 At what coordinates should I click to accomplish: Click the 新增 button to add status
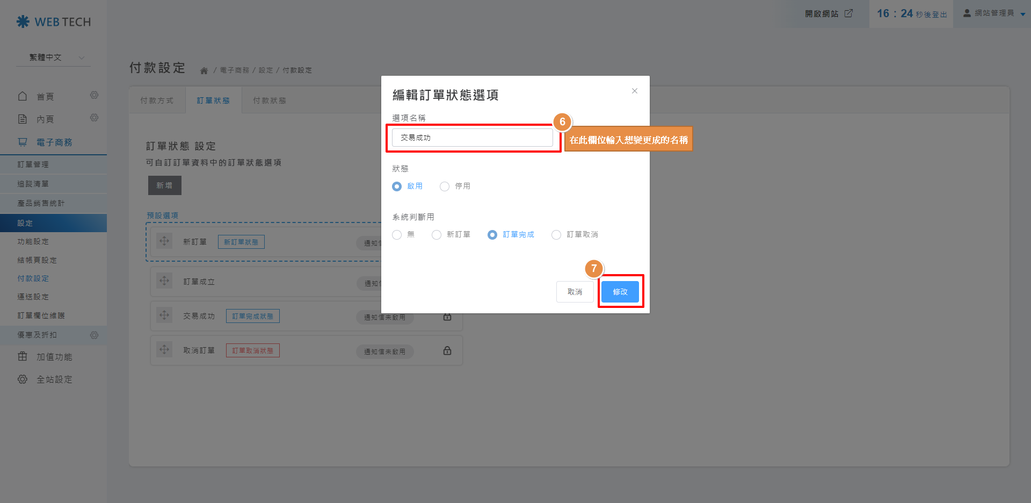(164, 185)
